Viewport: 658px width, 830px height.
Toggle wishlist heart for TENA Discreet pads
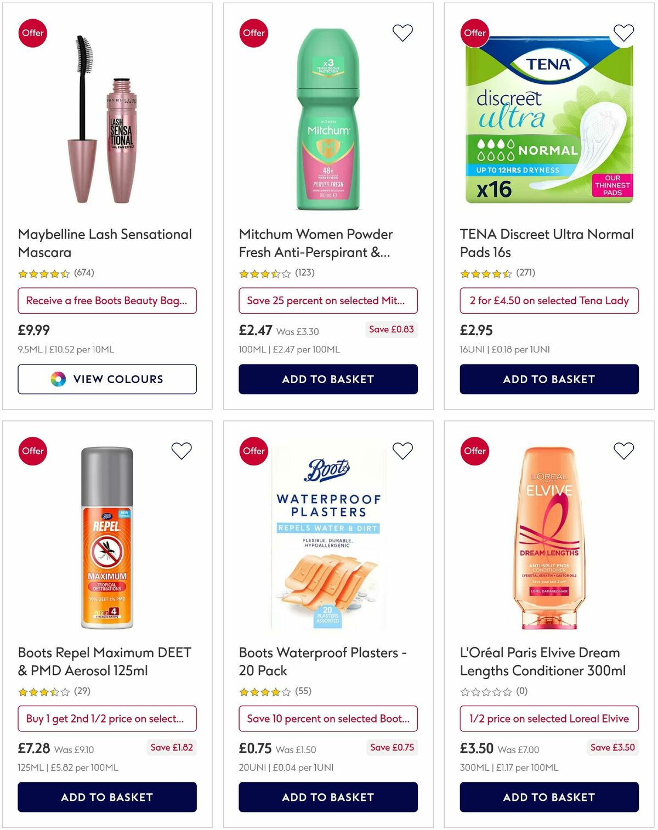[625, 32]
